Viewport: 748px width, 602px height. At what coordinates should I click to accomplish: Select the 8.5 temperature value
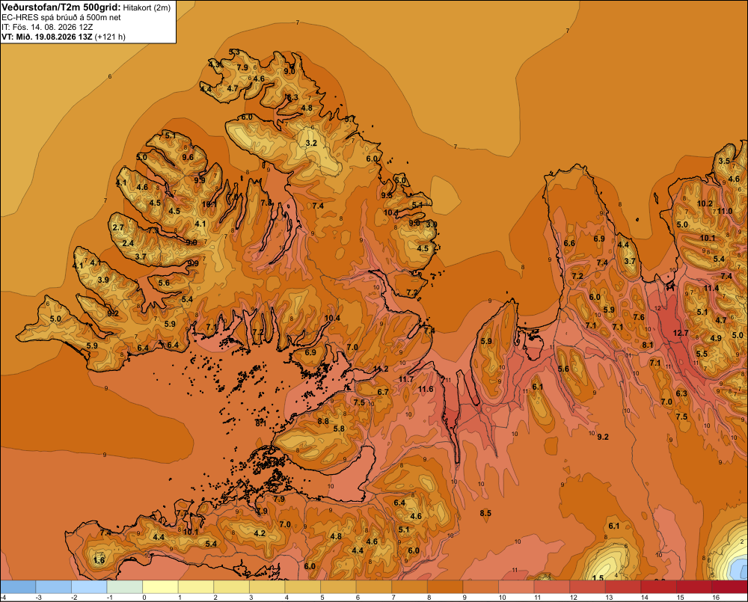coord(485,513)
